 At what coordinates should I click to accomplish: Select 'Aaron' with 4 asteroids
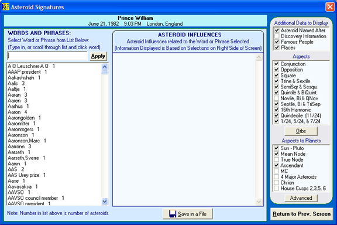pyautogui.click(x=54, y=112)
